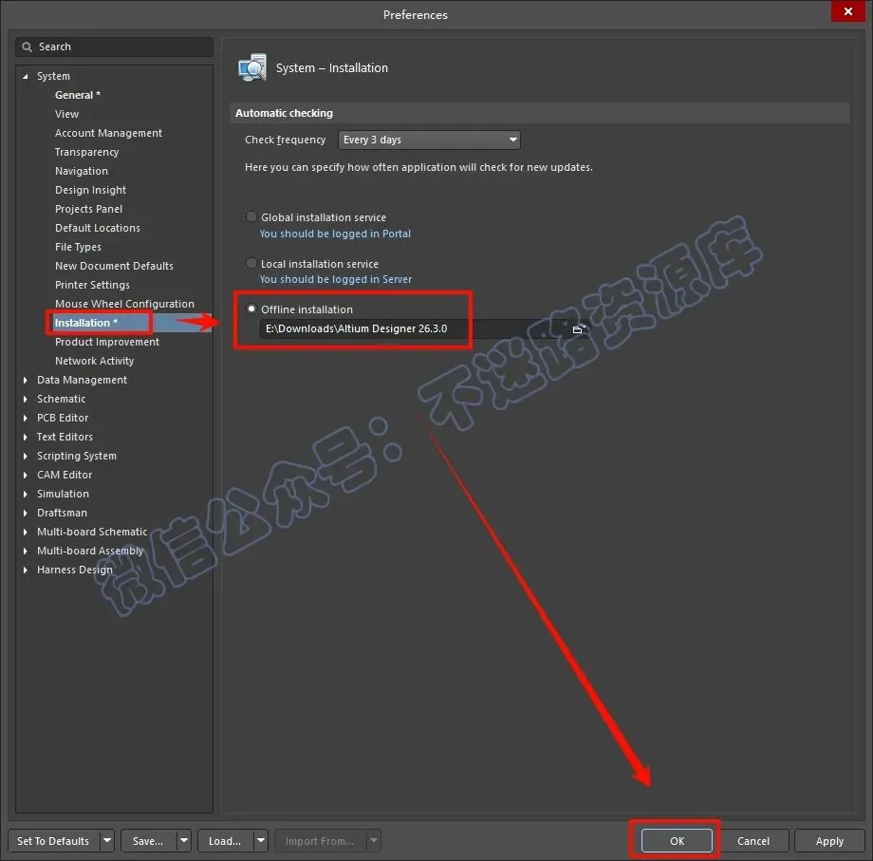The image size is (873, 861).
Task: Close the Preferences dialog with the X
Action: point(848,11)
